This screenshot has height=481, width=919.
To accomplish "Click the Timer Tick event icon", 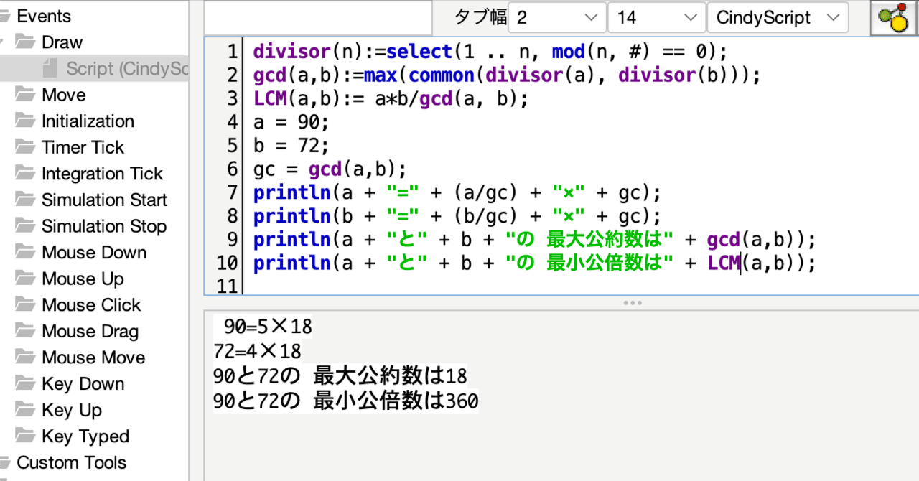I will point(24,146).
